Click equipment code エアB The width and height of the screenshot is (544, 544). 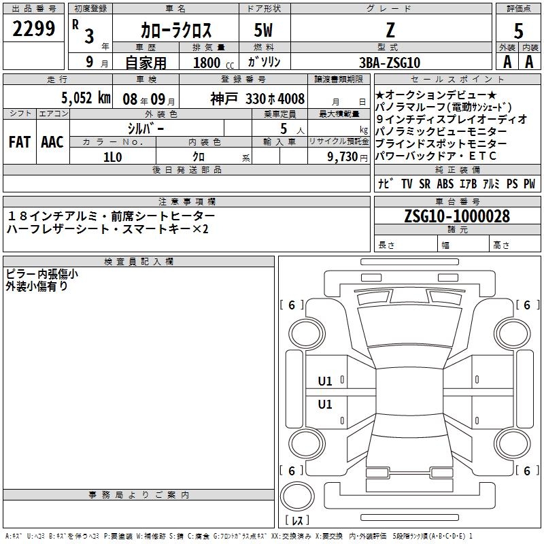pyautogui.click(x=468, y=184)
